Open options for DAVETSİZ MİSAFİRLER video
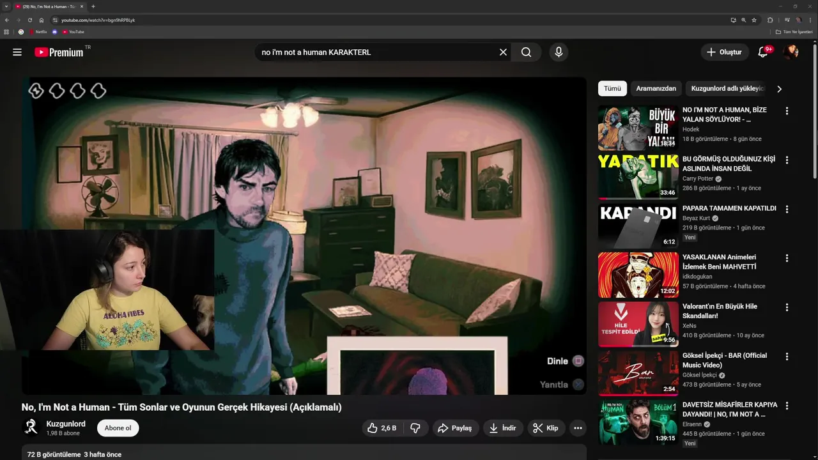This screenshot has width=818, height=460. [x=787, y=406]
